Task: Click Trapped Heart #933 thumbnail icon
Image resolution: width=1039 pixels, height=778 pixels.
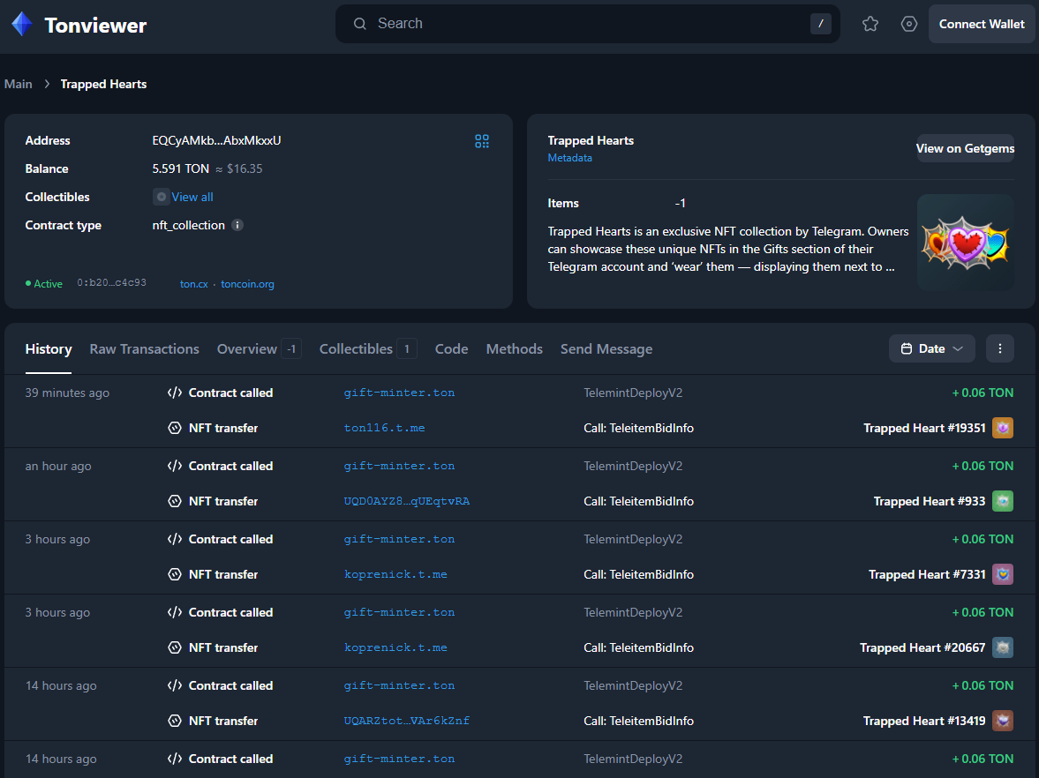Action: [1002, 501]
